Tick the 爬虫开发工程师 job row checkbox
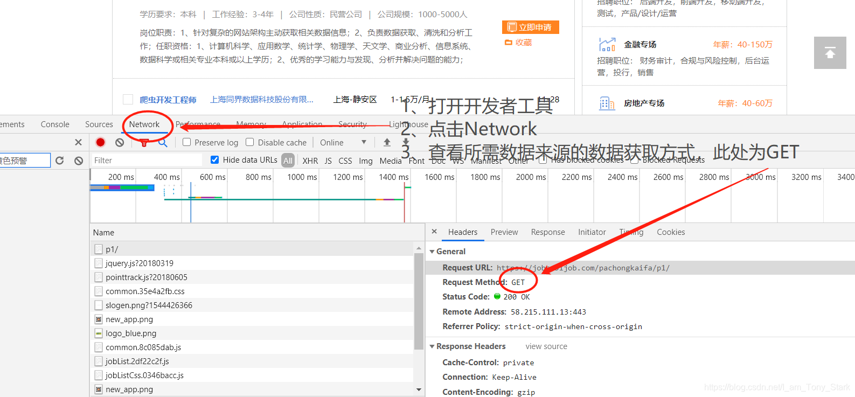The width and height of the screenshot is (855, 397). click(128, 99)
